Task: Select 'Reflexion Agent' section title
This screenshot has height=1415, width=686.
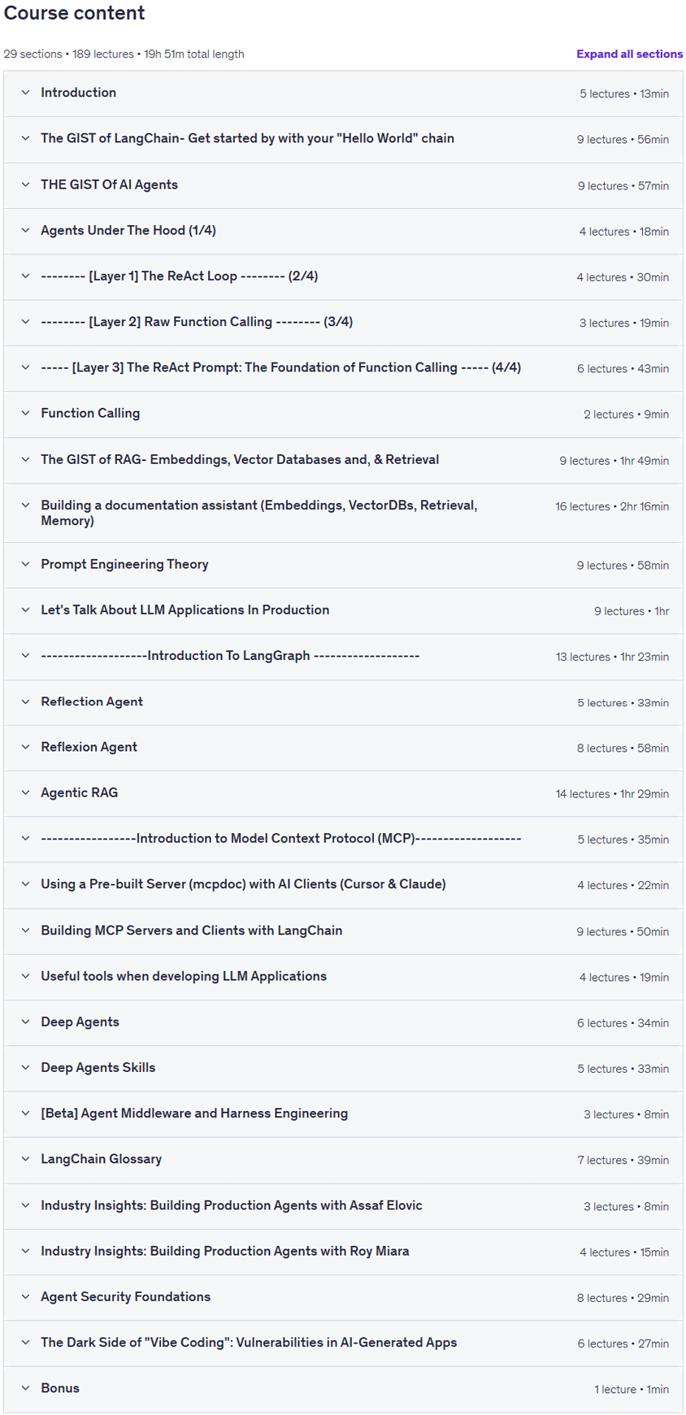Action: pos(89,747)
